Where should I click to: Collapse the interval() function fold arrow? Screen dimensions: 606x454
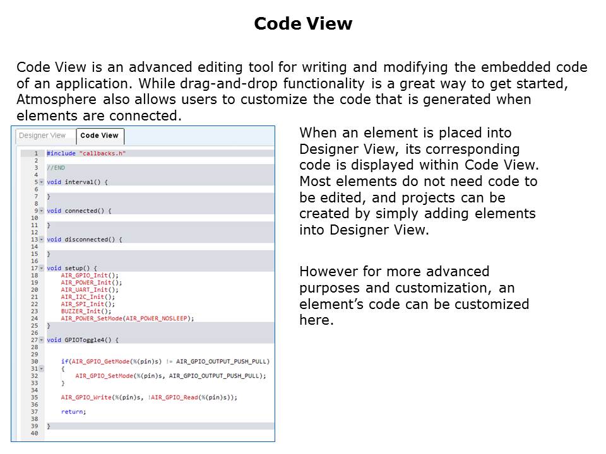coord(42,182)
